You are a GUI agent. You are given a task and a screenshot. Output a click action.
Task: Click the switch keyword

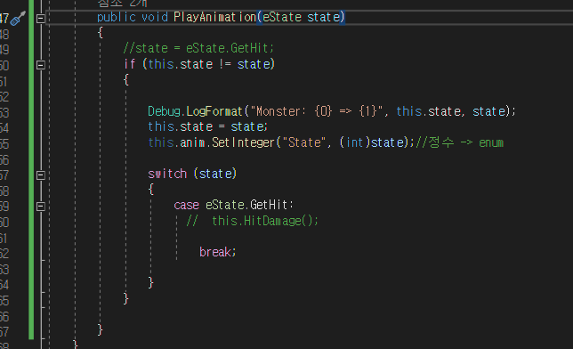(x=167, y=174)
